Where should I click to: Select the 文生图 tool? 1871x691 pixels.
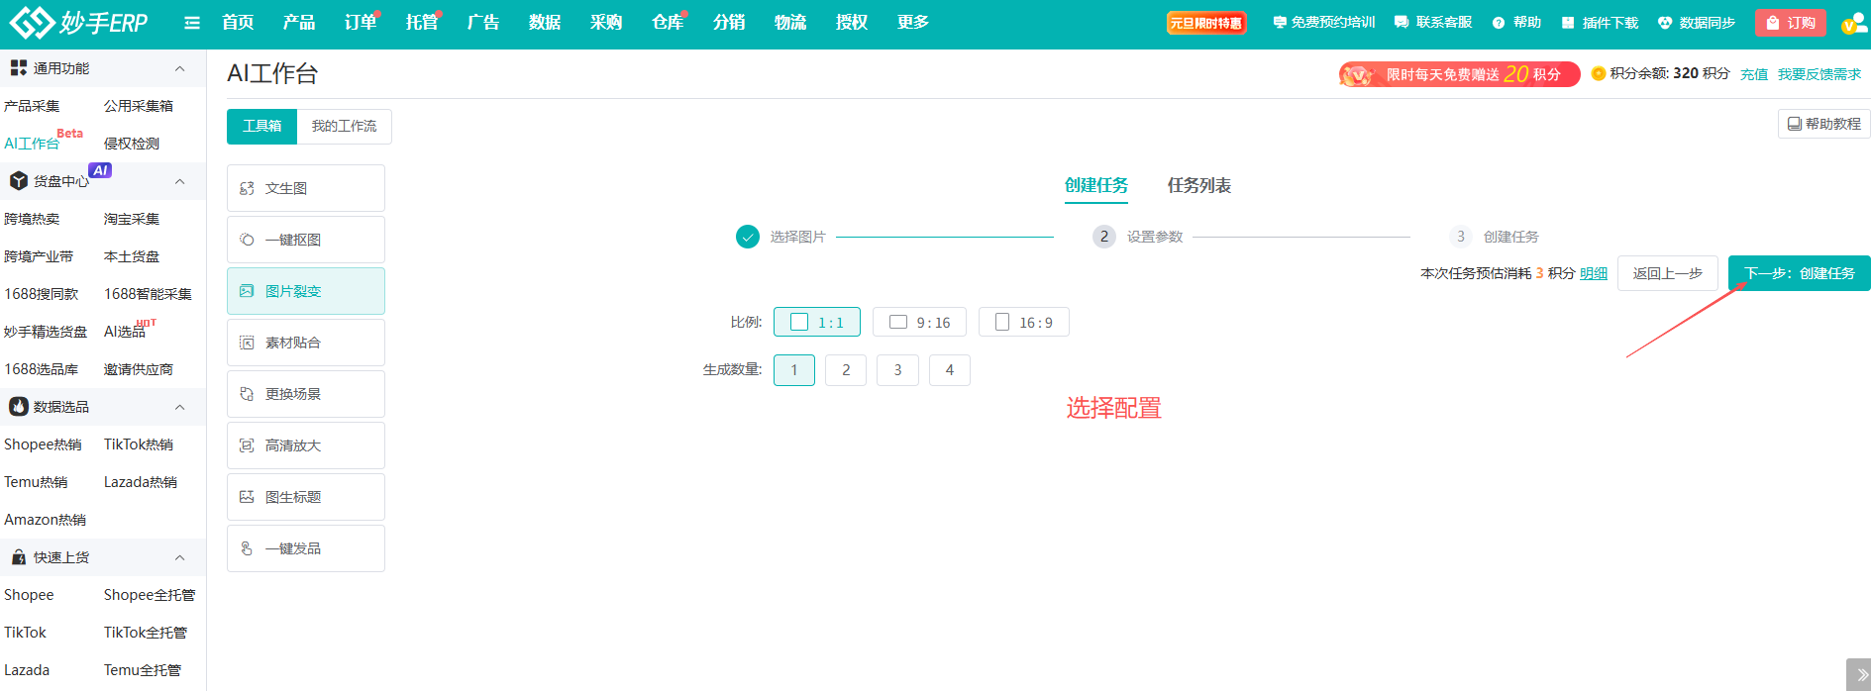(x=305, y=188)
